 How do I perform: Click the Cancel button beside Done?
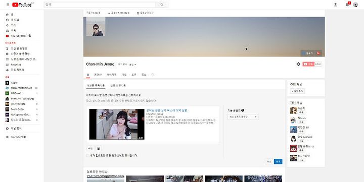[269, 161]
